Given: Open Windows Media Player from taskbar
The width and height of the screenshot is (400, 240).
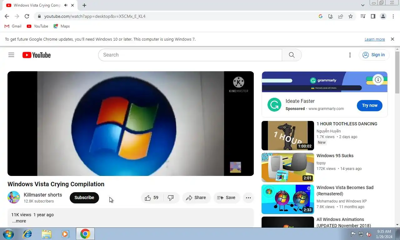Looking at the screenshot, I should point(65,234).
